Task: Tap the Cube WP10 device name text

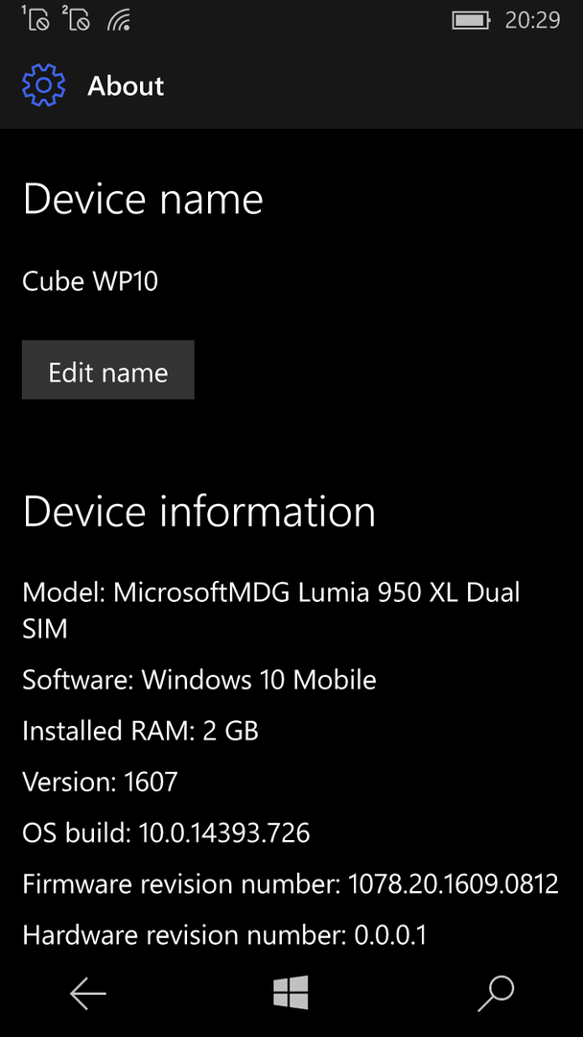Action: pyautogui.click(x=90, y=281)
